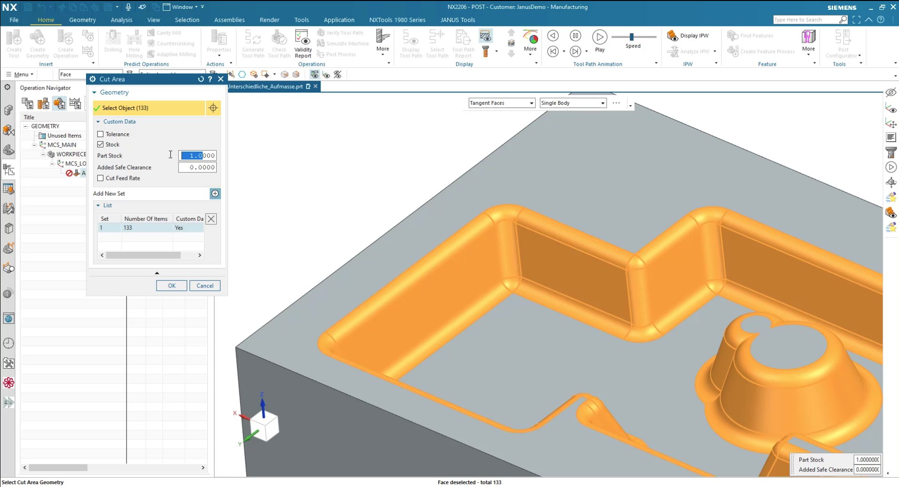Click the Added Safe Clearance input field
Screen dimensions: 899x487
click(197, 167)
